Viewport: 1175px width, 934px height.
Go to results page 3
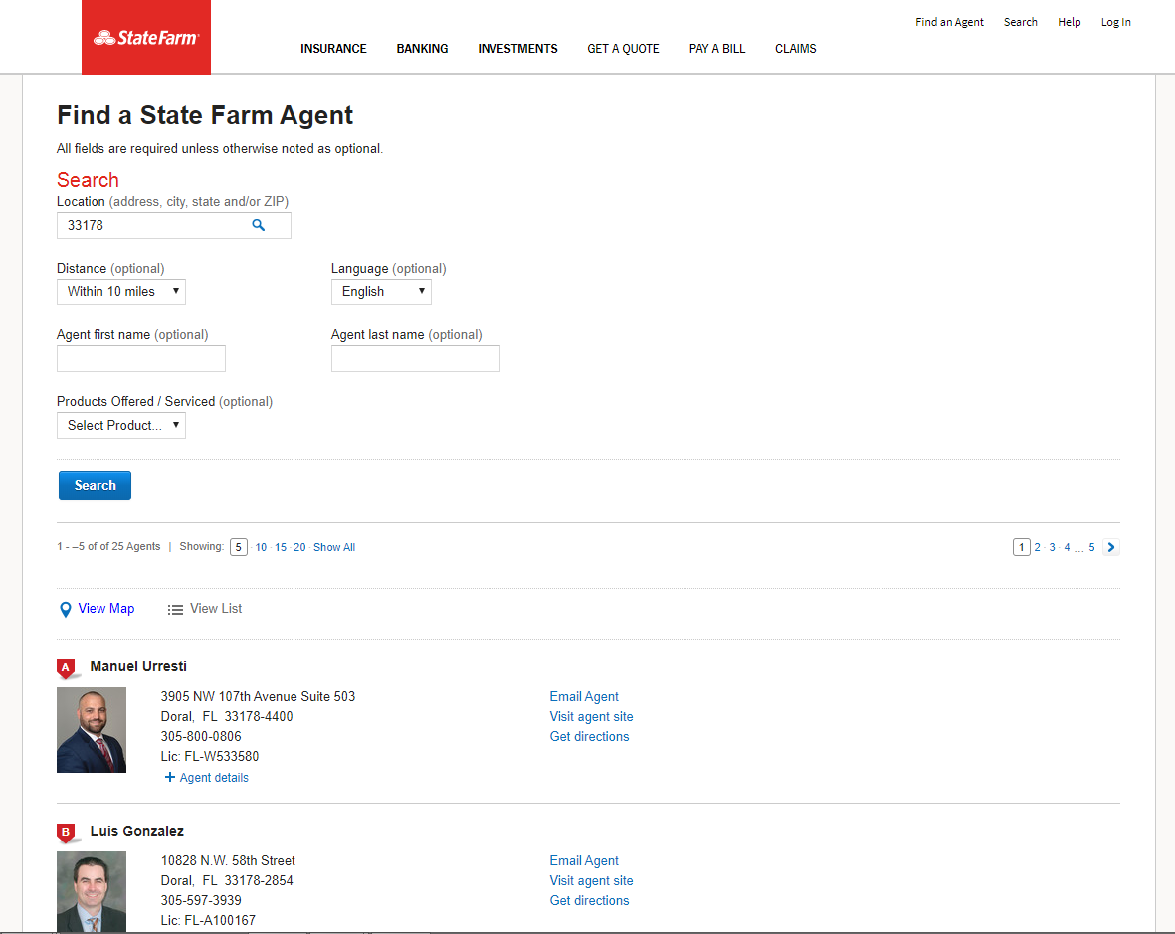(1052, 547)
